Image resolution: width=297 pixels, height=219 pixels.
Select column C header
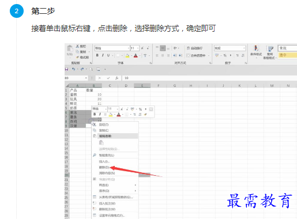(110, 86)
